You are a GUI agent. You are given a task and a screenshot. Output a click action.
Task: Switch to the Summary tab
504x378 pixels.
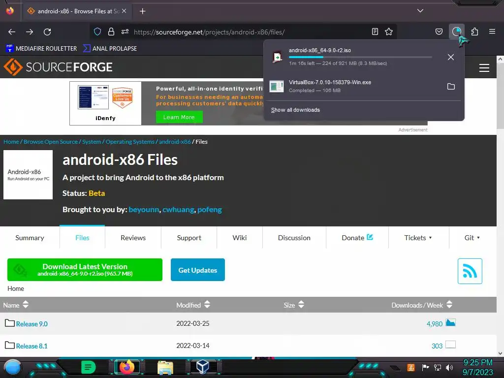click(x=30, y=238)
